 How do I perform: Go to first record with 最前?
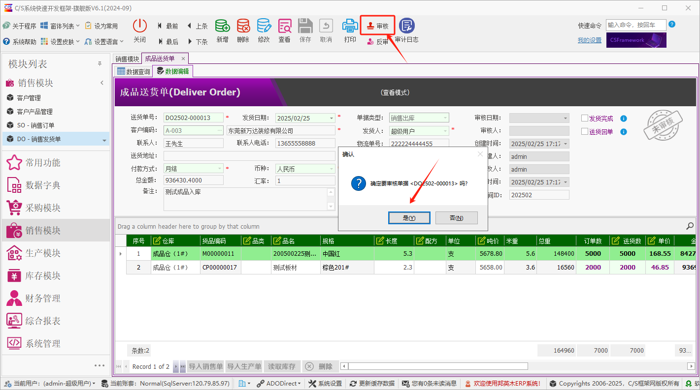point(168,26)
